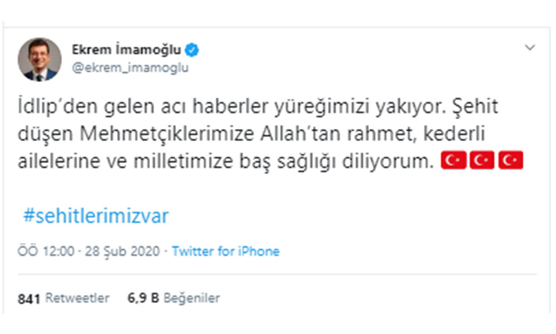Open the #sehitlerimizvar hashtag
This screenshot has width=556, height=334.
[96, 216]
